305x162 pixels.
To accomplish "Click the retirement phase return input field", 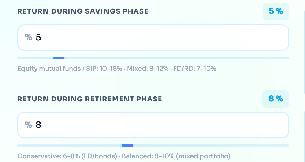I will pyautogui.click(x=153, y=125).
